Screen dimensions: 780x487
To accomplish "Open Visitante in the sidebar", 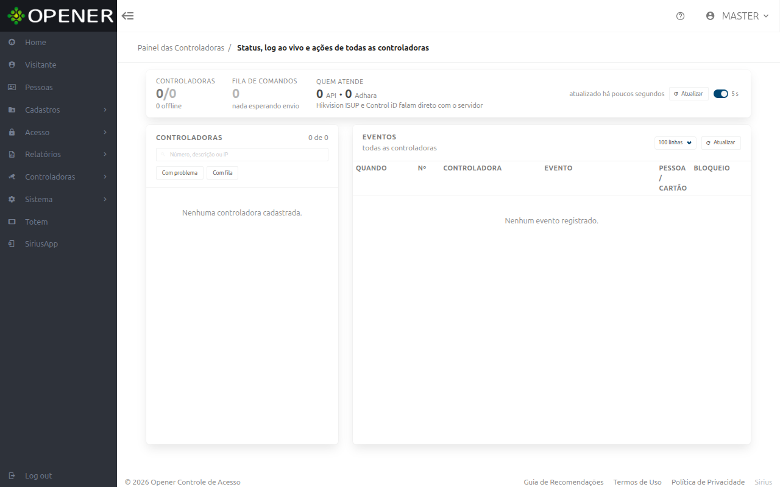I will tap(58, 65).
